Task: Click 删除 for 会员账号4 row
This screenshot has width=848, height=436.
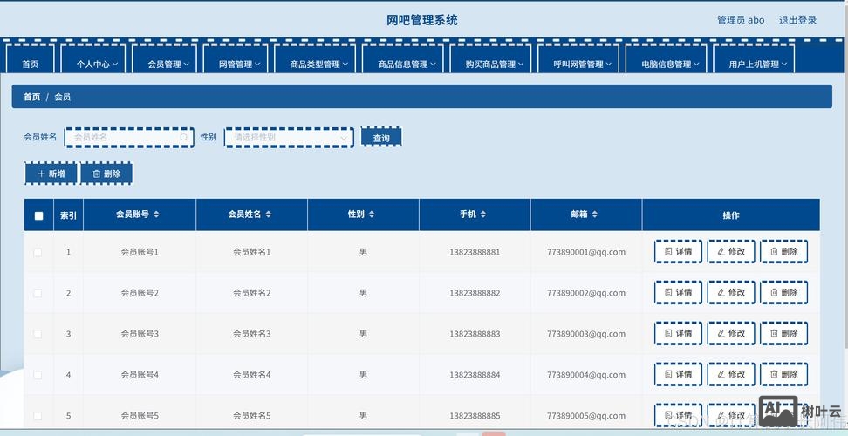Action: pos(784,374)
